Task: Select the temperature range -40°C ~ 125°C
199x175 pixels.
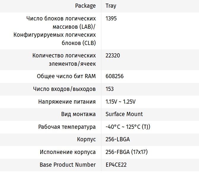Action: pos(128,127)
